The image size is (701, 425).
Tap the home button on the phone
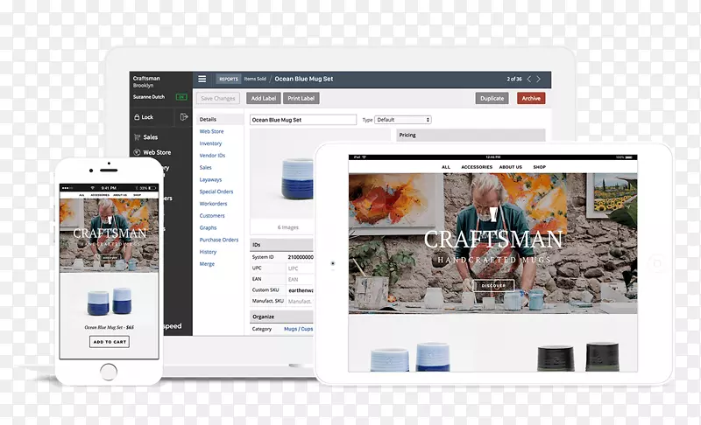click(x=108, y=372)
